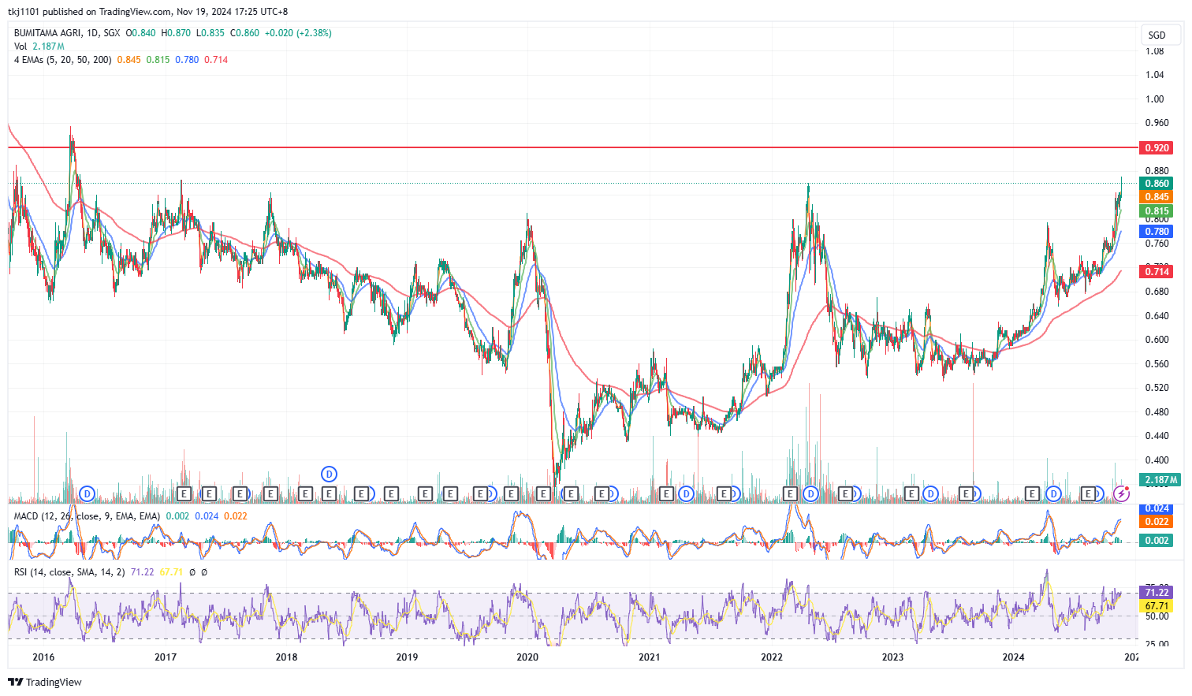The height and width of the screenshot is (696, 1192).
Task: Click the +0.020 (+2.38%) change value
Action: click(x=298, y=33)
